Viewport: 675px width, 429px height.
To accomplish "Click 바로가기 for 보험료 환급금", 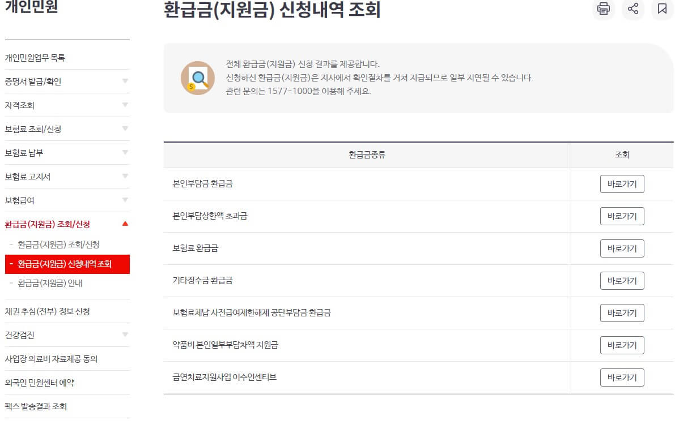I will [x=622, y=248].
